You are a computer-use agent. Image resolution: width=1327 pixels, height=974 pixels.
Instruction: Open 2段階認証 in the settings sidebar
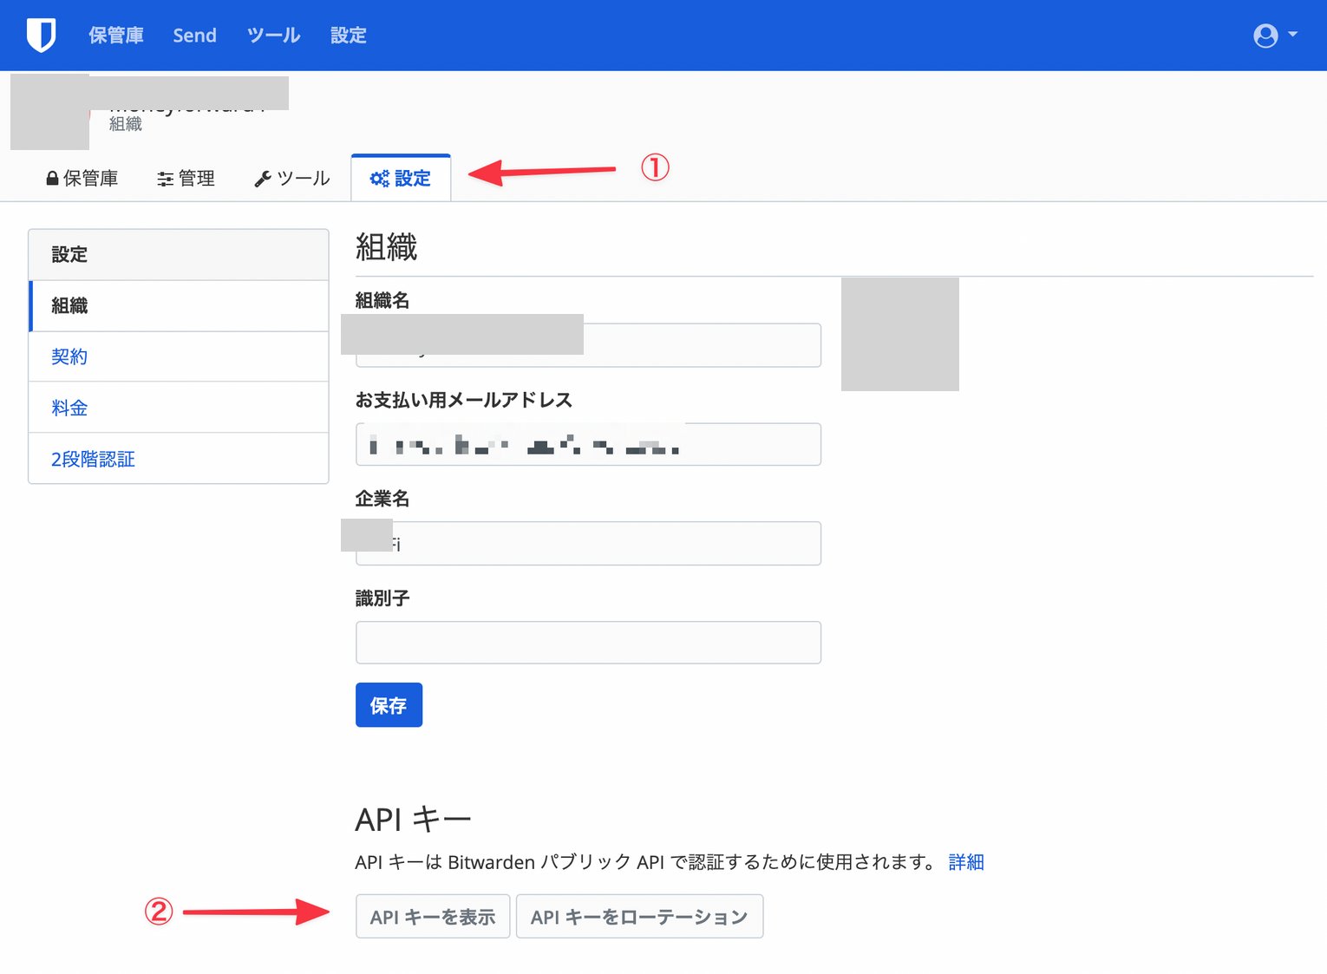pyautogui.click(x=179, y=459)
